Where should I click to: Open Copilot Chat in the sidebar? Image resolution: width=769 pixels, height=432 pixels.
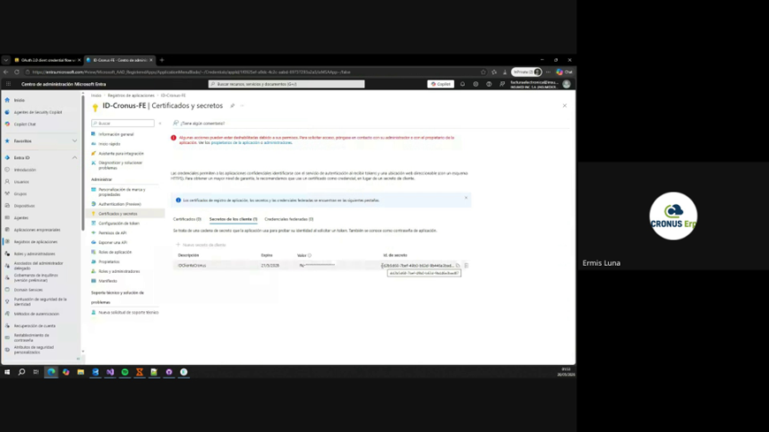tap(25, 124)
